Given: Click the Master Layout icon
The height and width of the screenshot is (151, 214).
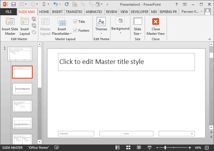Looking at the screenshot, I should pos(45,21).
